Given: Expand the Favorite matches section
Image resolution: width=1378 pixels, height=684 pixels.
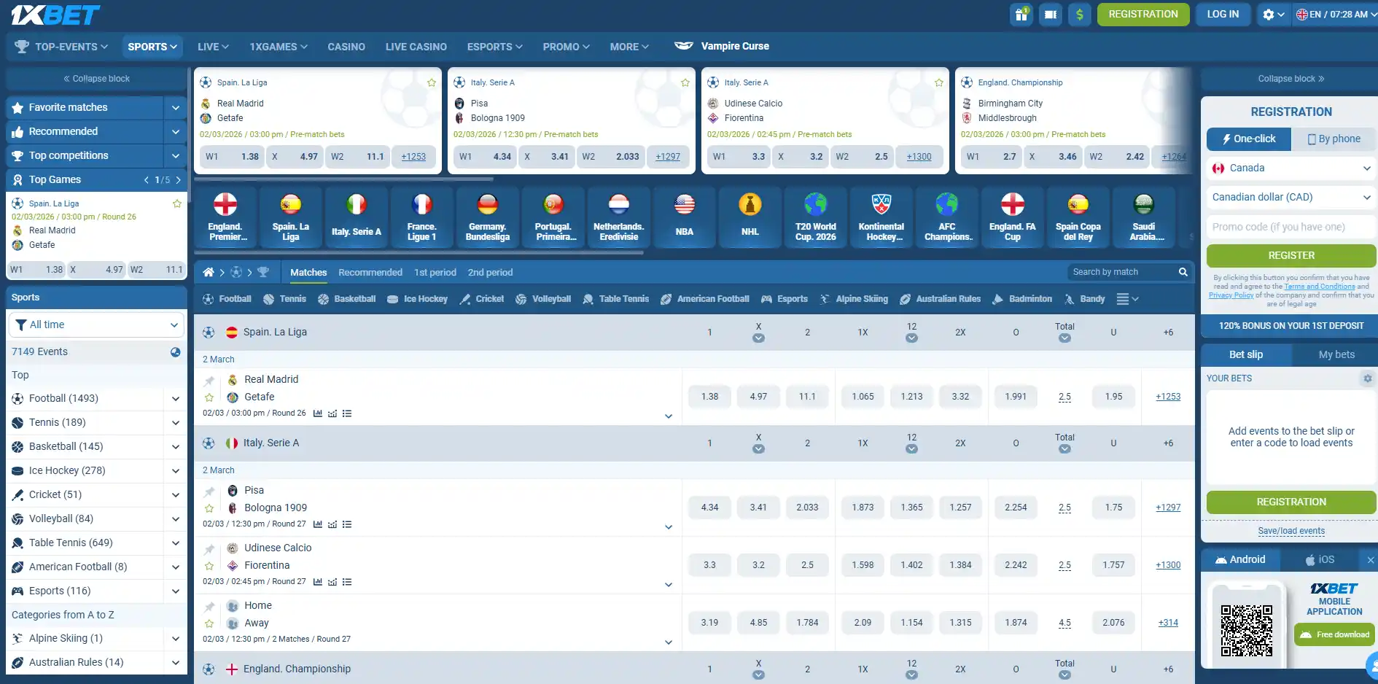Looking at the screenshot, I should 175,107.
